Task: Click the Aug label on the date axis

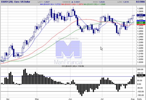Action: pyautogui.click(x=132, y=99)
